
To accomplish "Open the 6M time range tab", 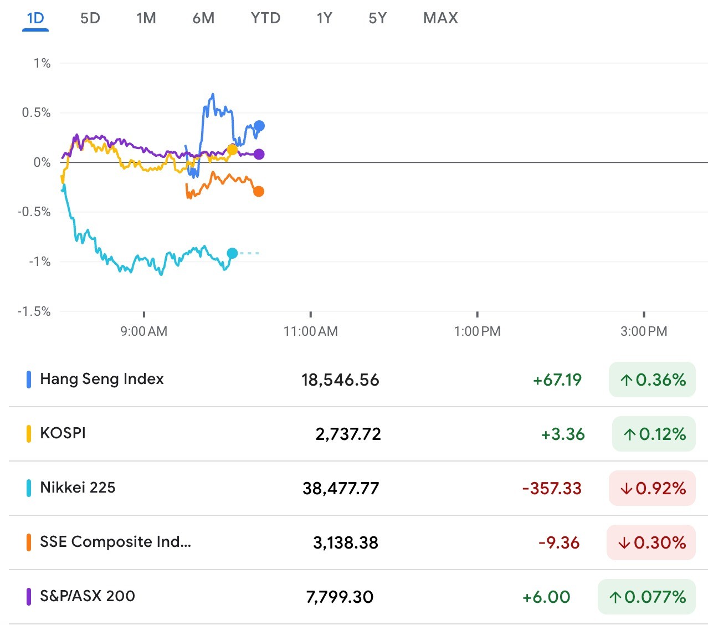I will 203,18.
